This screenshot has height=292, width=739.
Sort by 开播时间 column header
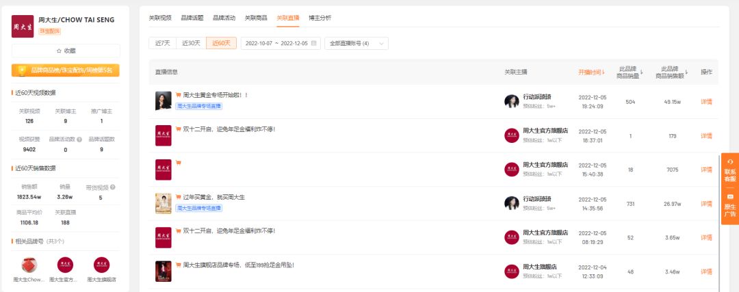coord(591,72)
